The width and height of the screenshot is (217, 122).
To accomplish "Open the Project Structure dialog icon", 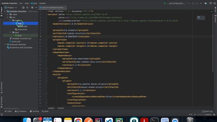I will [x=206, y=3].
